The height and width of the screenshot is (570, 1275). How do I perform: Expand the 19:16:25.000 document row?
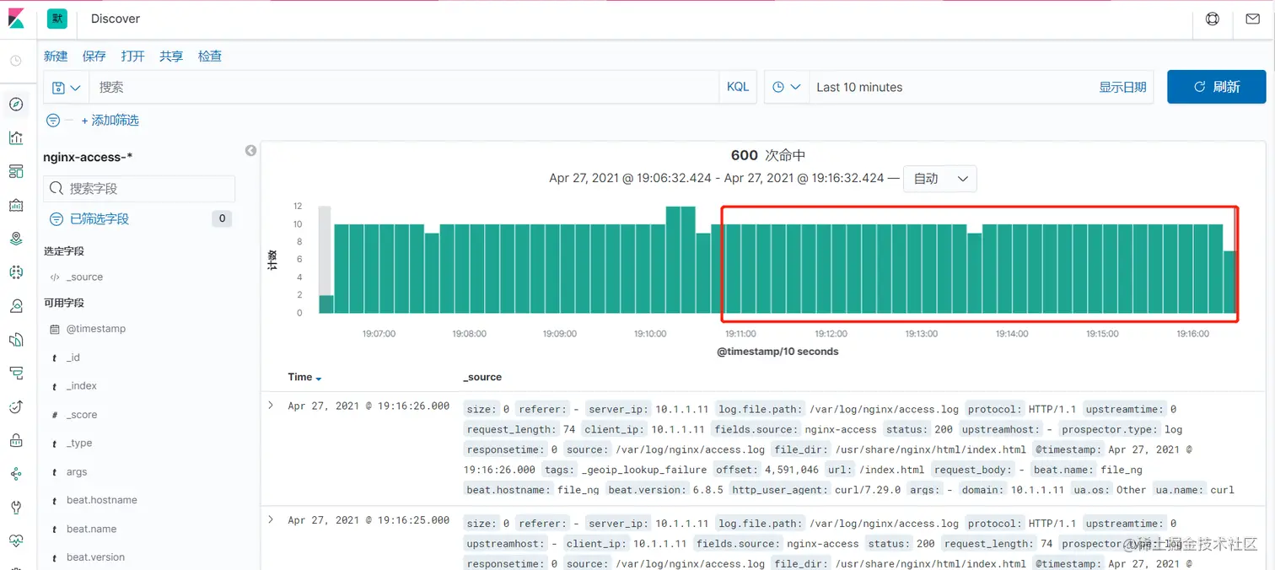point(271,519)
